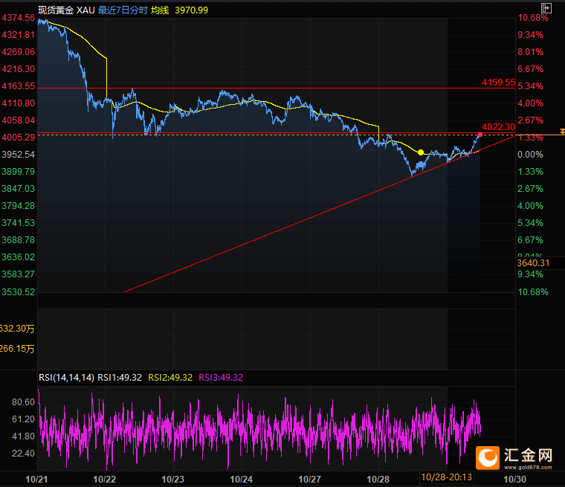Image resolution: width=565 pixels, height=487 pixels.
Task: Click the 3952.54 price axis label
Action: coord(19,155)
